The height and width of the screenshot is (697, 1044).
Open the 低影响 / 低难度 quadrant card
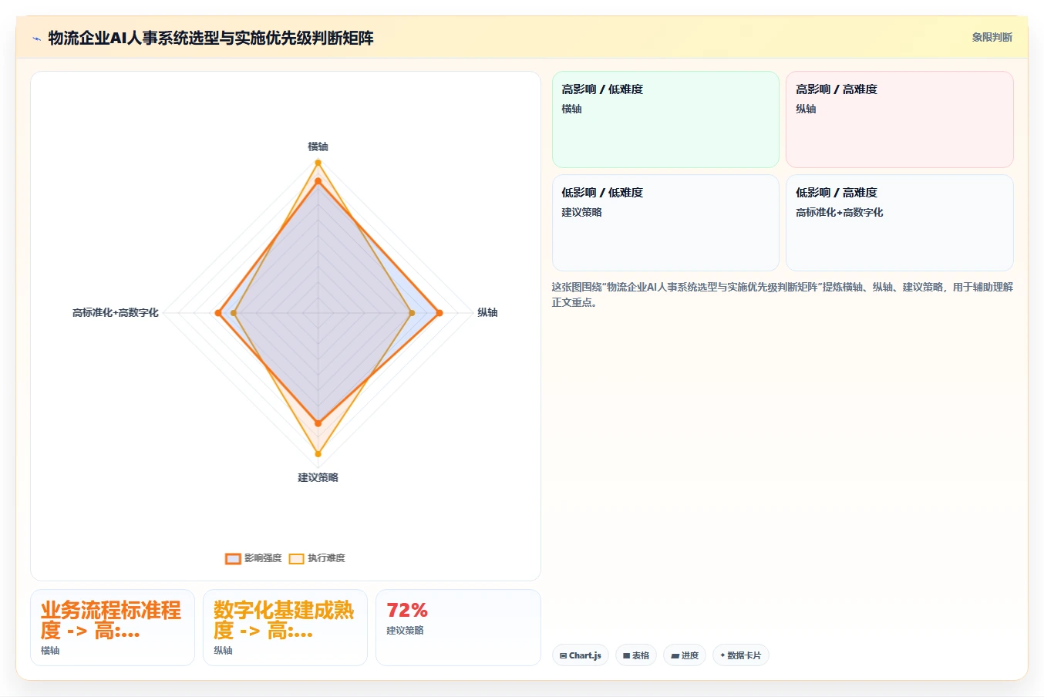[x=665, y=223]
